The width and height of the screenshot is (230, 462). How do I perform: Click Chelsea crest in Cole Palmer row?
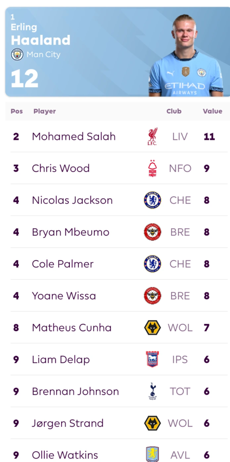click(x=152, y=263)
